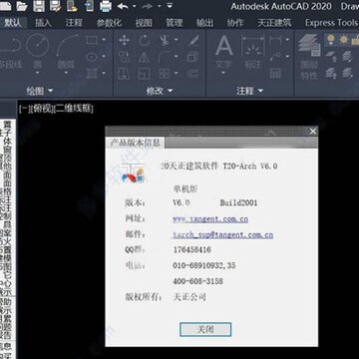Open the 天正建筑 ribbon tab
This screenshot has width=359, height=359.
pyautogui.click(x=274, y=23)
